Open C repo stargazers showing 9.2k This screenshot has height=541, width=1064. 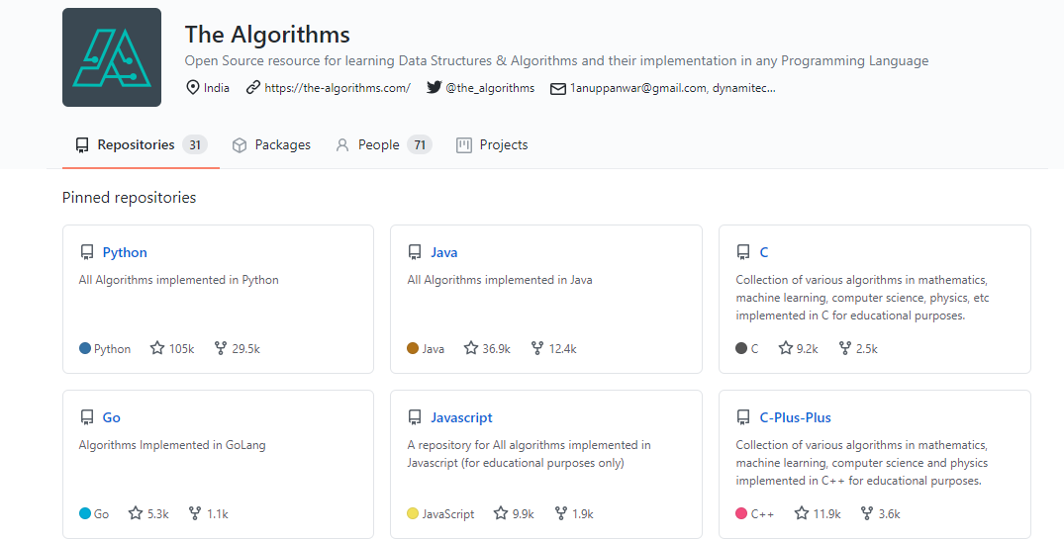(x=798, y=348)
